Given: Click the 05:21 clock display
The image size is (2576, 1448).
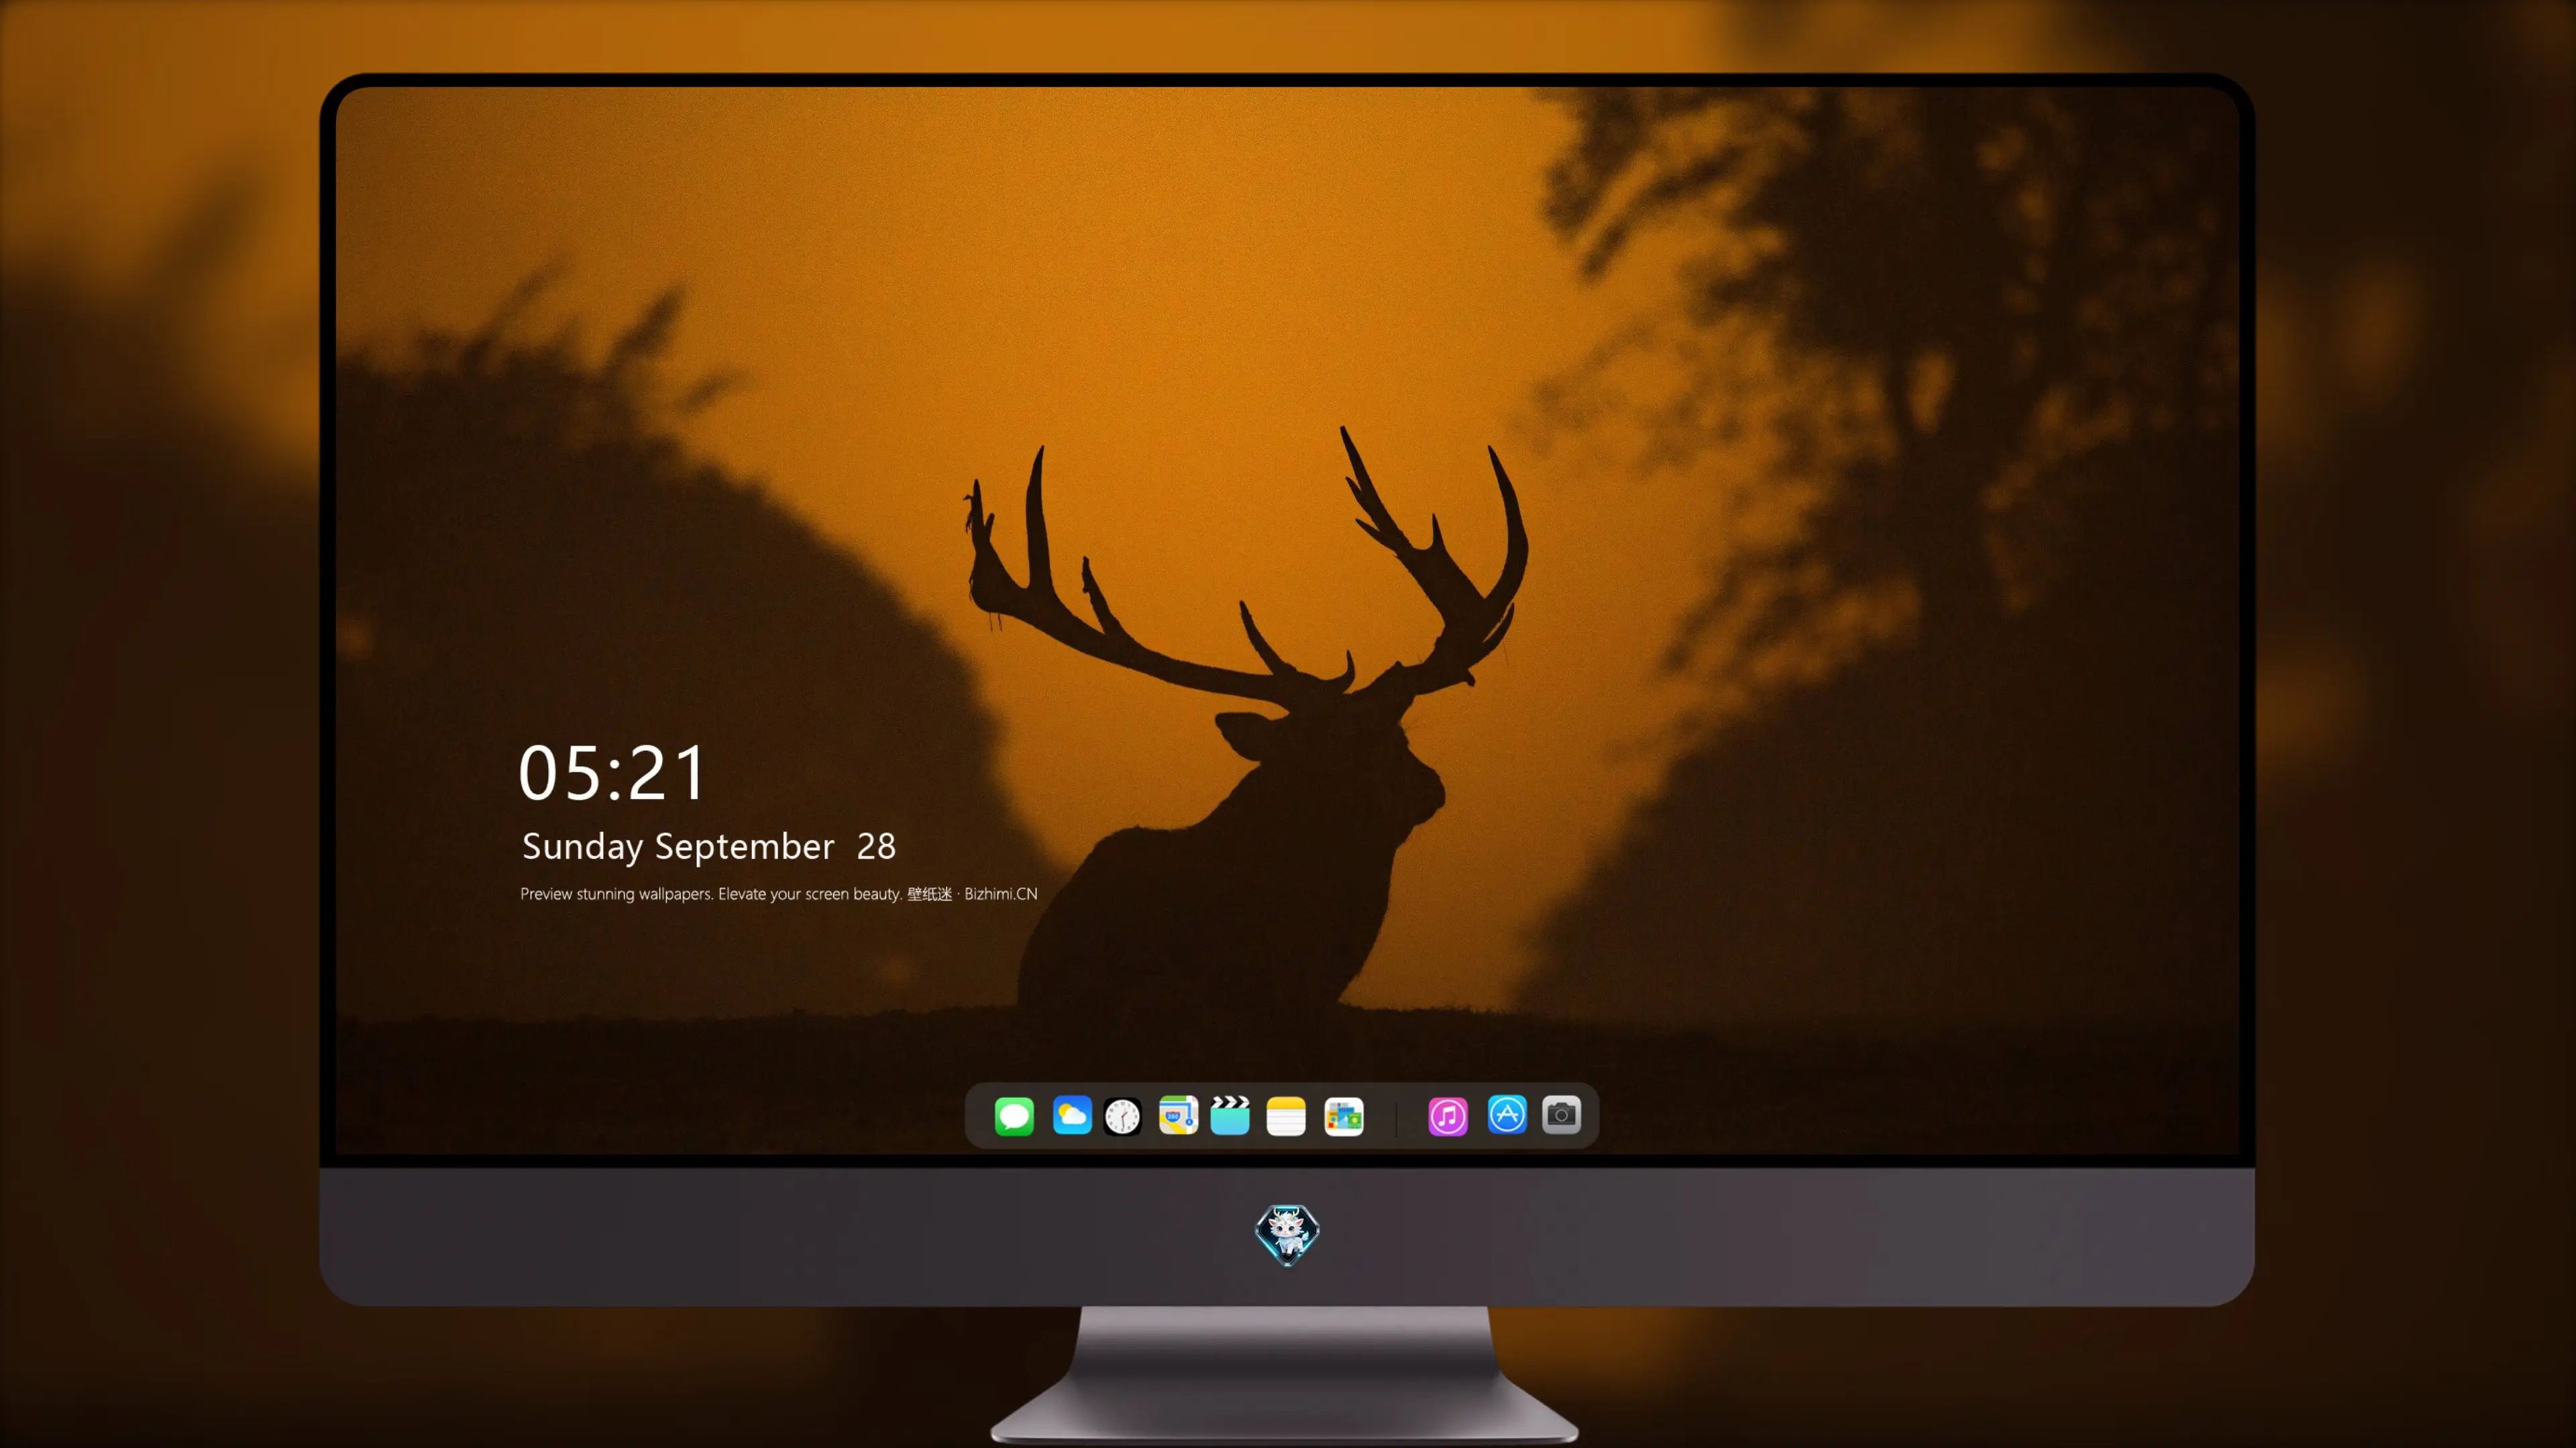Looking at the screenshot, I should click(612, 774).
